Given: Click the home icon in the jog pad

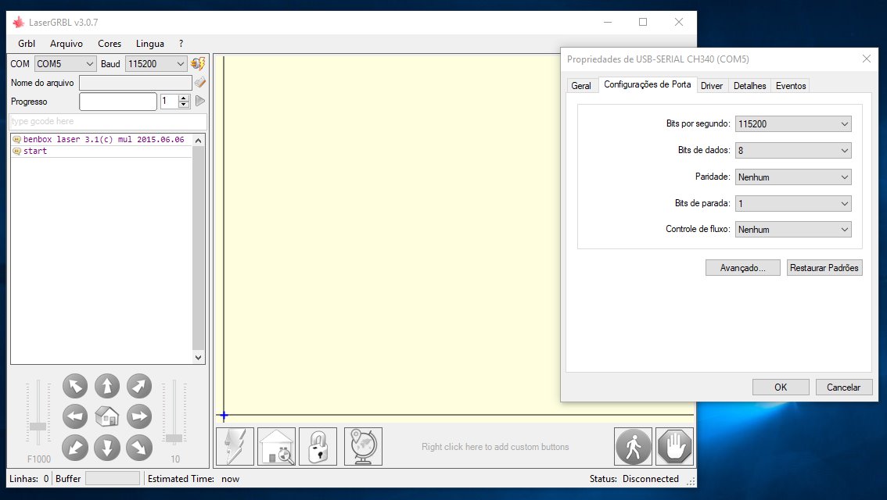Looking at the screenshot, I should pos(107,417).
